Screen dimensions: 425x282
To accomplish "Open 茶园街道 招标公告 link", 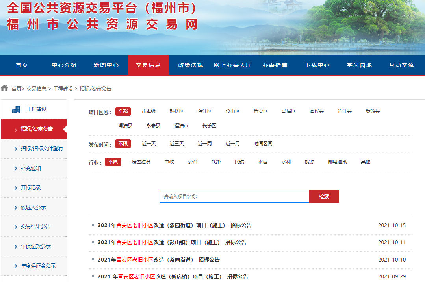I will [x=159, y=260].
